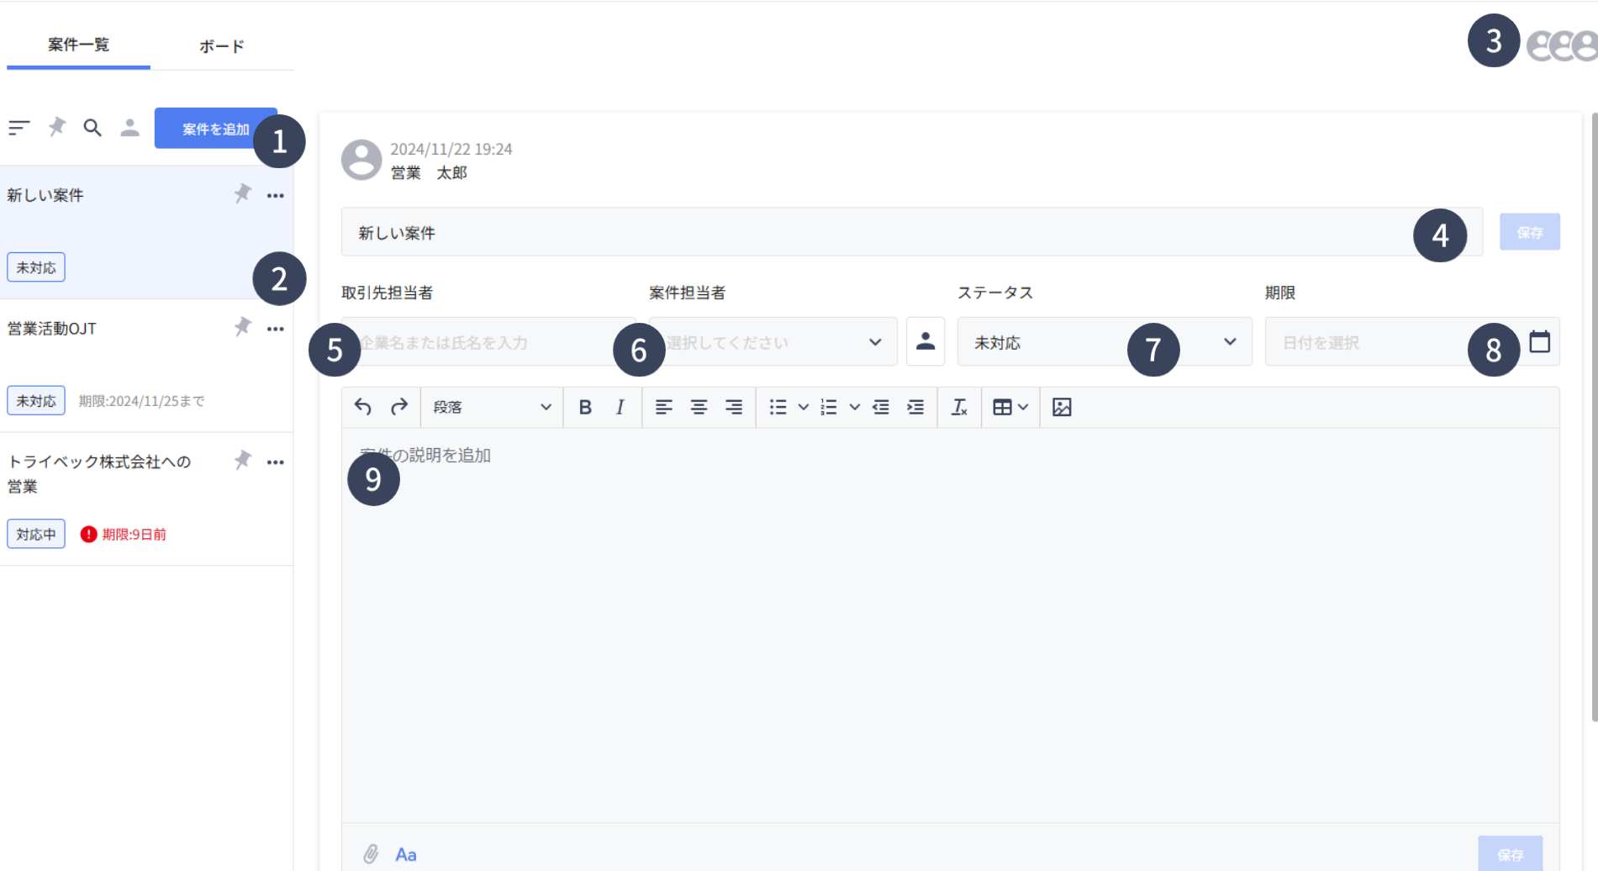Open the sort/filter lines icon
1598x871 pixels.
[19, 128]
